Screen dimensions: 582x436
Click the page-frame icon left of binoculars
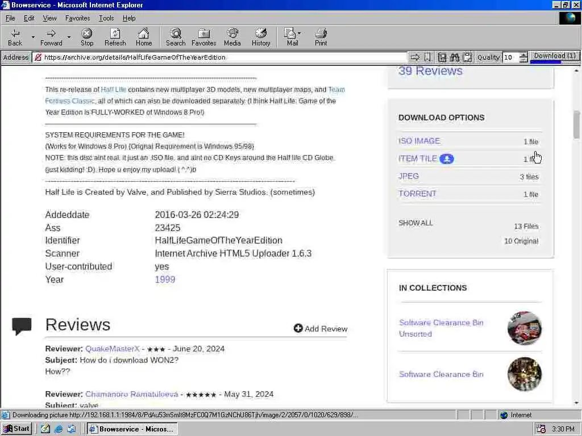442,57
